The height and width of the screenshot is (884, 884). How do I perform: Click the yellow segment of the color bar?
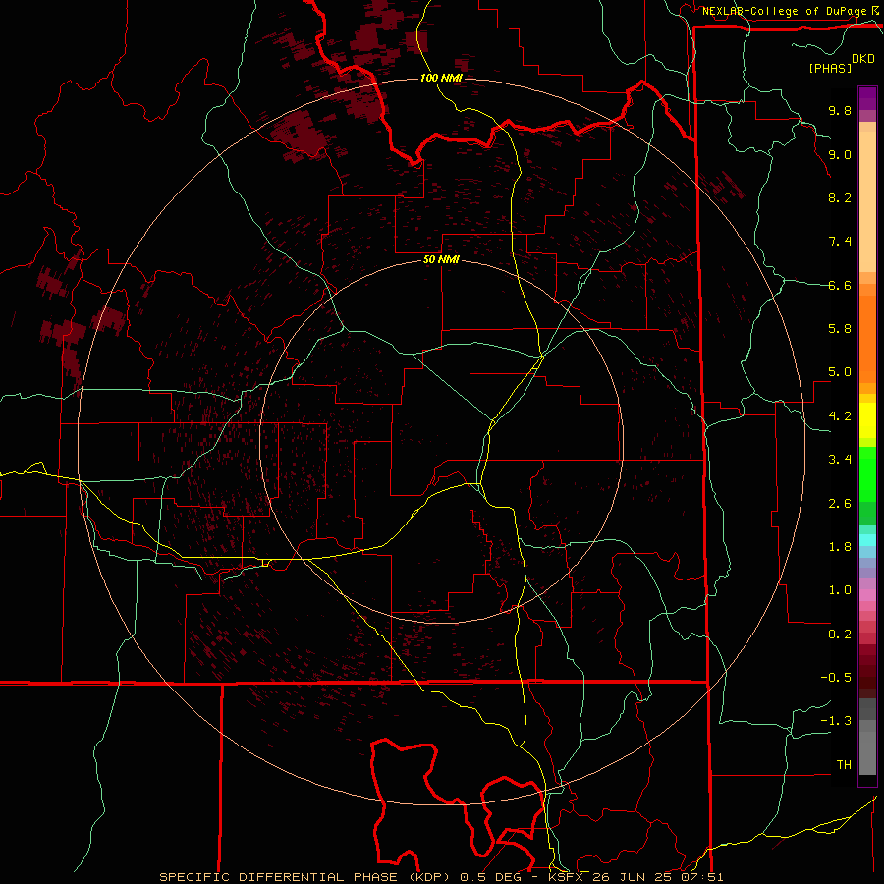click(867, 420)
